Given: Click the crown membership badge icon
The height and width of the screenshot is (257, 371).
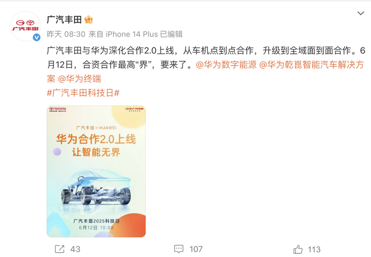Looking at the screenshot, I should (x=89, y=20).
